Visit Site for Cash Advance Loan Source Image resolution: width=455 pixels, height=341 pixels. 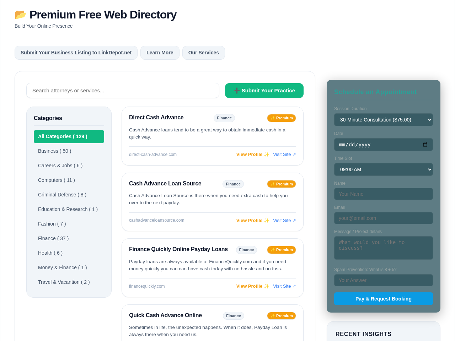tap(284, 221)
